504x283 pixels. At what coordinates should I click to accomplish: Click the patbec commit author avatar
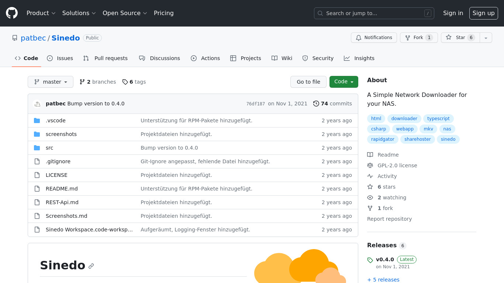(37, 104)
